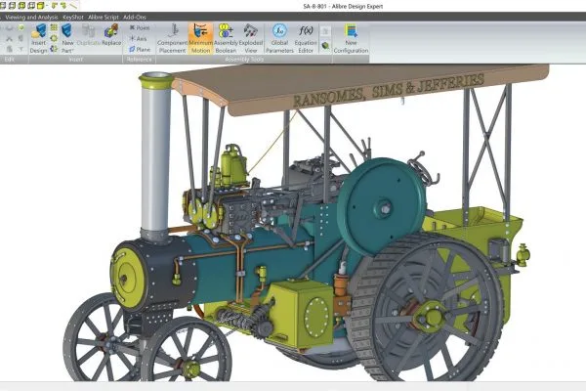Image resolution: width=586 pixels, height=391 pixels.
Task: Insert a reference Axis
Action: [x=138, y=38]
